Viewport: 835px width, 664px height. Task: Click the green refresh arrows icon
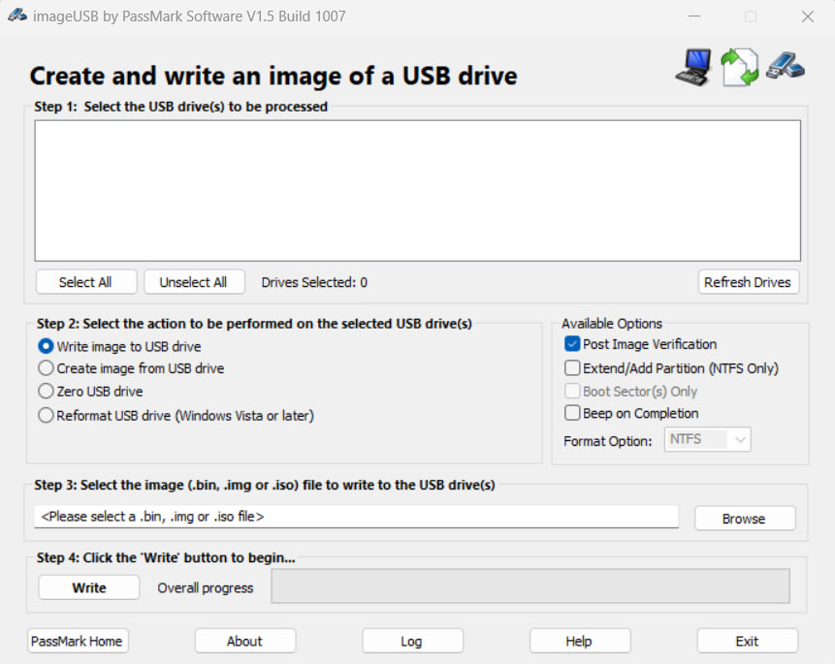coord(739,67)
